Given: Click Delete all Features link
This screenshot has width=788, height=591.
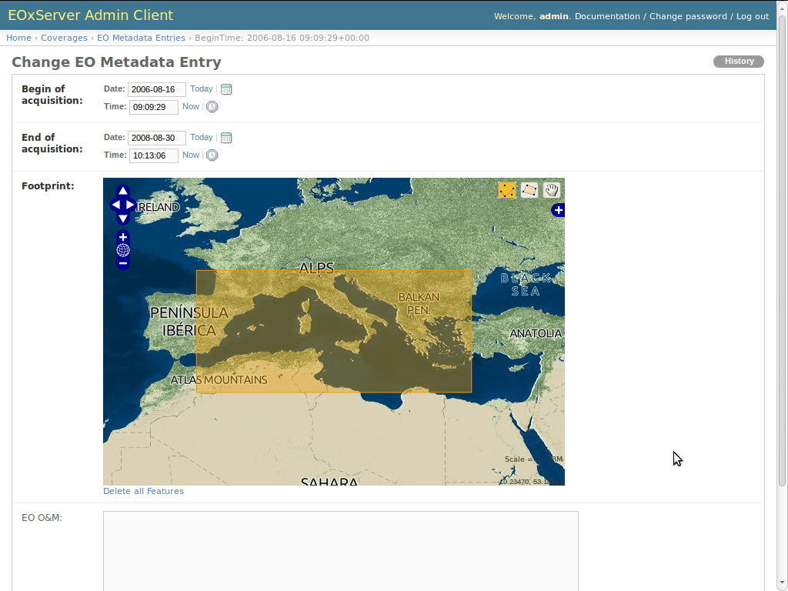Looking at the screenshot, I should click(x=143, y=491).
